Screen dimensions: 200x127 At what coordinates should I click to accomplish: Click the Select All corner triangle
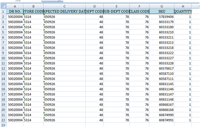[3, 6]
